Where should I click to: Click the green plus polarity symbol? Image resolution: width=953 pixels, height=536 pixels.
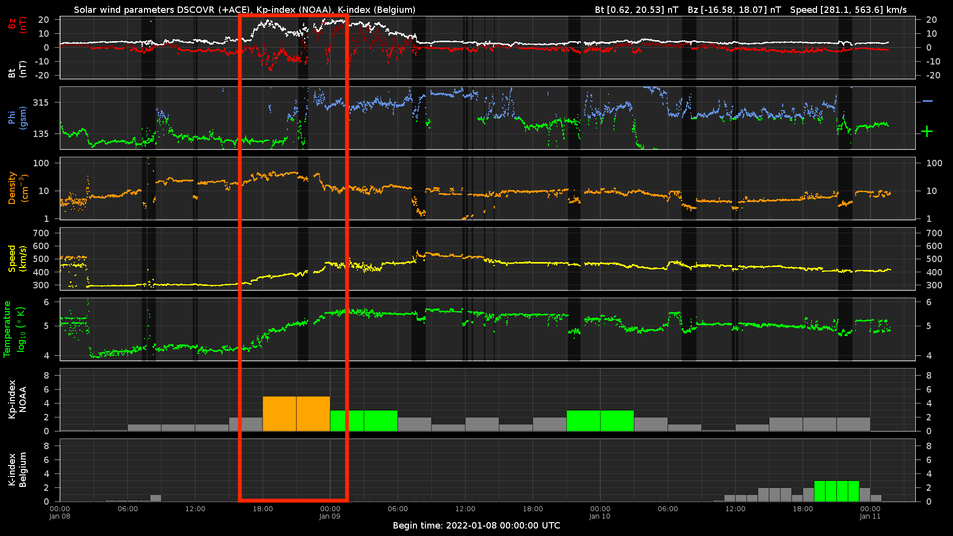pos(927,132)
